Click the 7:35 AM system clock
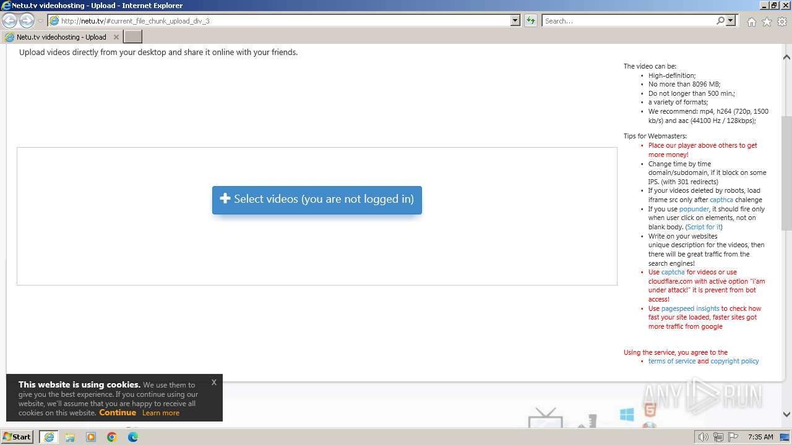The width and height of the screenshot is (792, 445). point(760,437)
